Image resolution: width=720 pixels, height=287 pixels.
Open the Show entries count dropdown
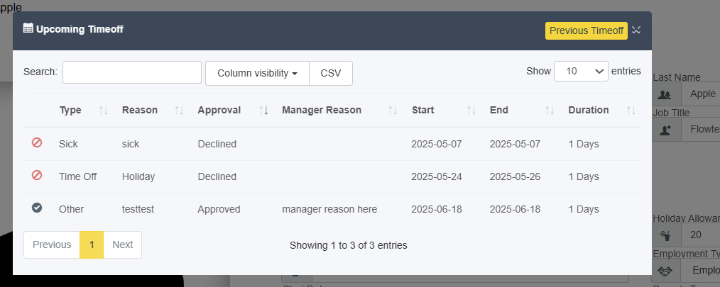[581, 71]
